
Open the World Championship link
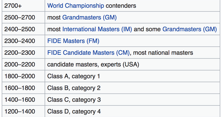pos(76,6)
